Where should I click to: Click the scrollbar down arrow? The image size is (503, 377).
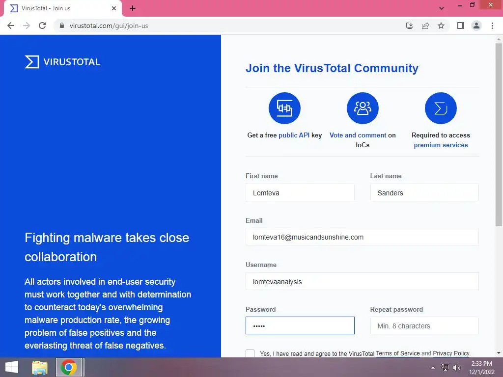499,353
